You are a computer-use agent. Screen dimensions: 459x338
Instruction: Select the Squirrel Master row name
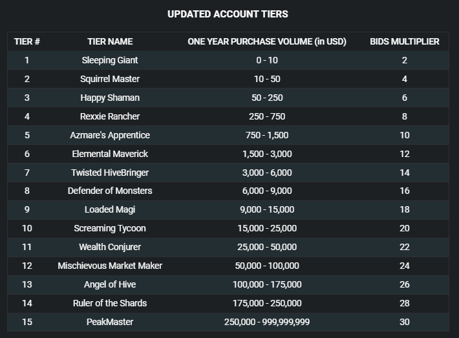(110, 79)
